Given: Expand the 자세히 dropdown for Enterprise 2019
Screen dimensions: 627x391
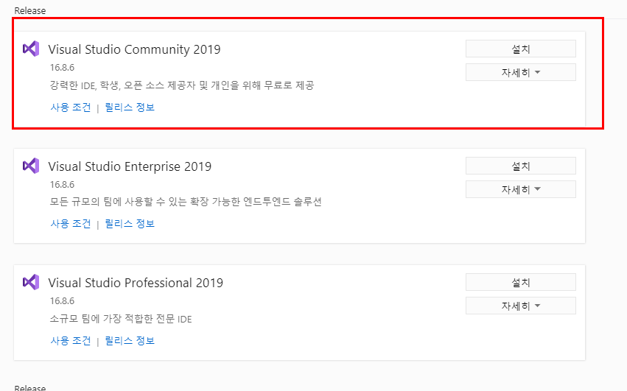Looking at the screenshot, I should click(x=521, y=189).
